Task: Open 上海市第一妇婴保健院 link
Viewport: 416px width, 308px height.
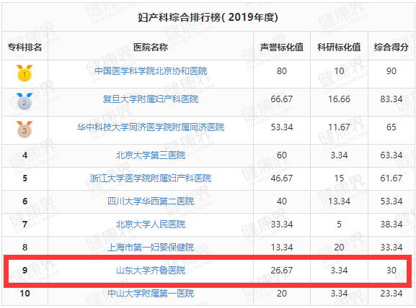Action: pos(151,248)
